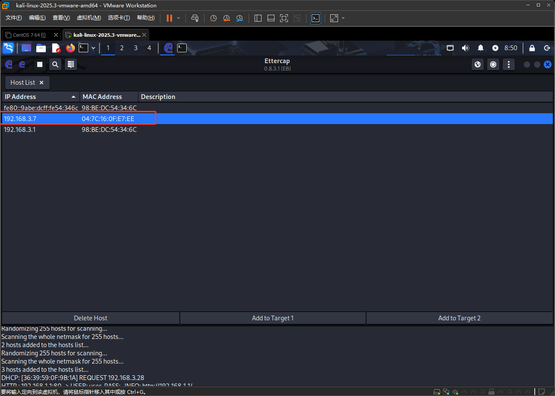The height and width of the screenshot is (396, 555).
Task: Switch to workspace 3
Action: pos(136,48)
